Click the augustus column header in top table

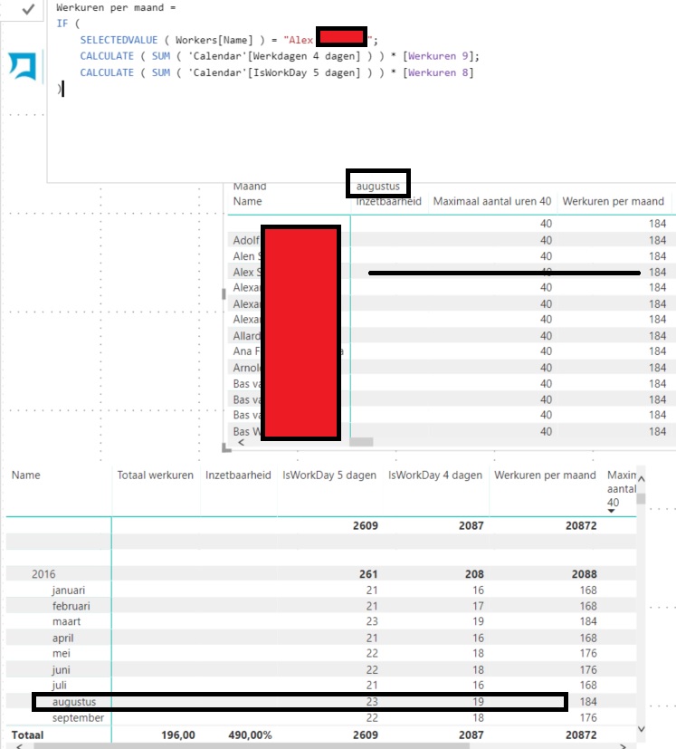377,187
